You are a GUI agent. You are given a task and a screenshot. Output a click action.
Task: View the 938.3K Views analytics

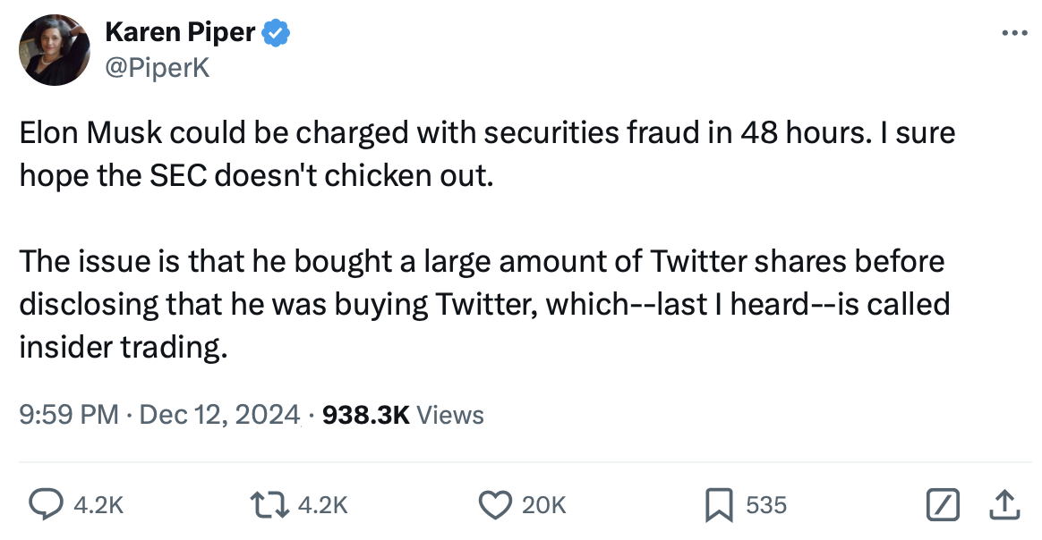(402, 415)
